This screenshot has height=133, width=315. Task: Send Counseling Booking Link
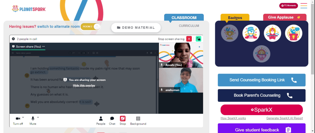click(261, 80)
